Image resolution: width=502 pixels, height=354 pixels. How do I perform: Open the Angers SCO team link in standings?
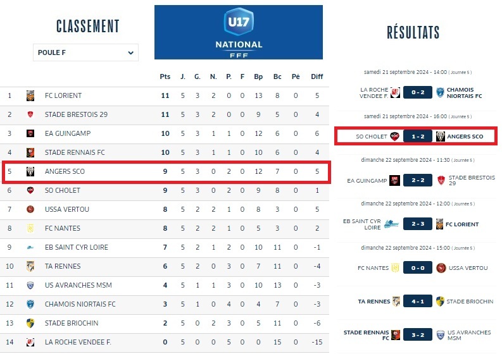(x=65, y=172)
